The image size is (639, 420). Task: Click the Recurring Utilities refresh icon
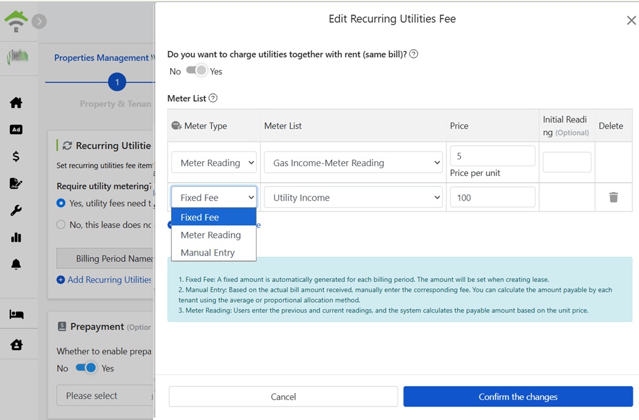(x=68, y=146)
